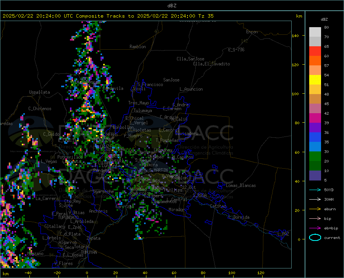The width and height of the screenshot is (344, 278).
Task: Click the 'Ugarteche' map label
Action: [103, 191]
